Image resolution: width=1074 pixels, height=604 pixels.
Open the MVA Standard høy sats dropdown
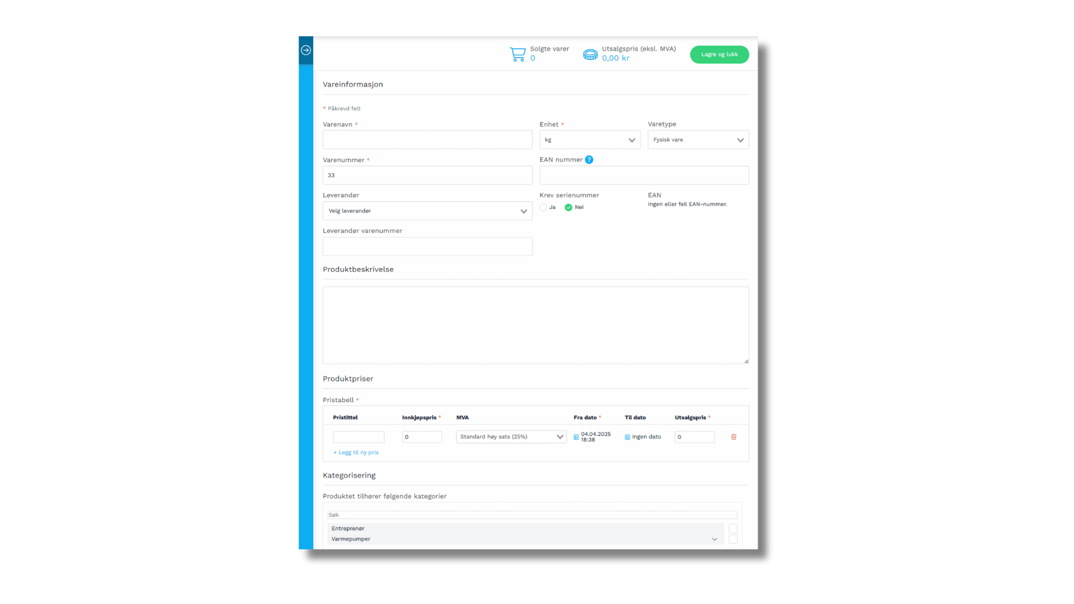coord(511,437)
